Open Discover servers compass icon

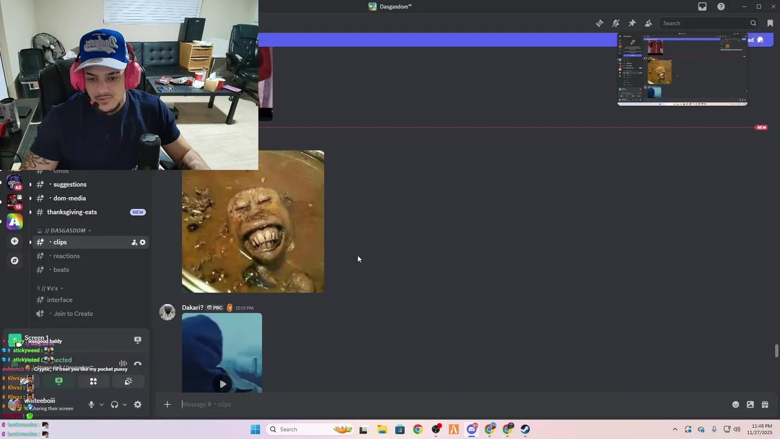(15, 260)
